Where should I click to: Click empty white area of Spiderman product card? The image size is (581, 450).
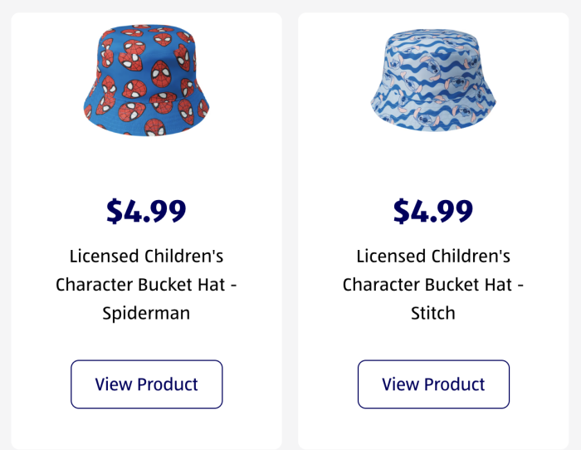point(146,167)
